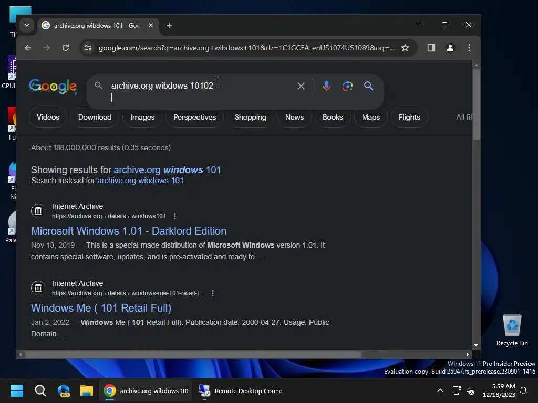Show hidden tray icons chevron
The image size is (538, 403).
pyautogui.click(x=440, y=390)
